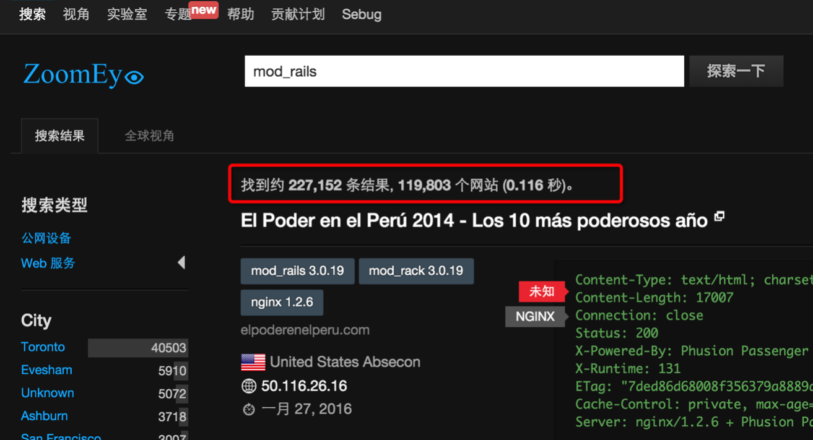
Task: Click the nginx 1.2.6 tag
Action: point(282,303)
